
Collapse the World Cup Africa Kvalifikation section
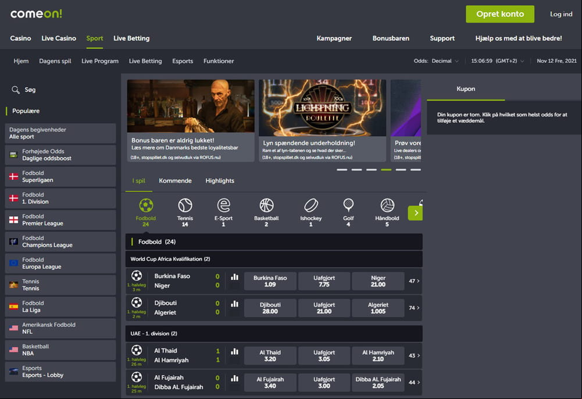pyautogui.click(x=274, y=259)
